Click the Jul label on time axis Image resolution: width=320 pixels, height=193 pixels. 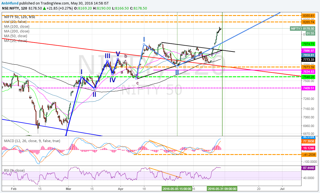[x=282, y=189]
